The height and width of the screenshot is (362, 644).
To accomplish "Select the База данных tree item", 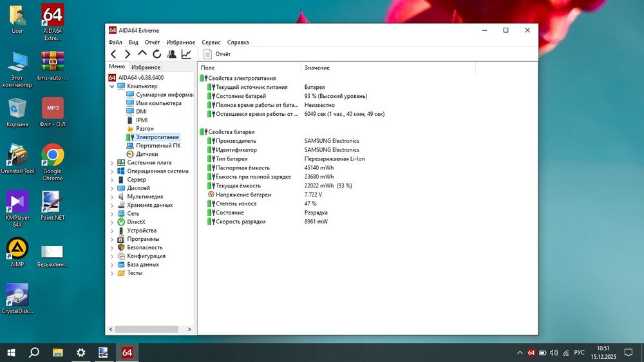I will click(138, 265).
